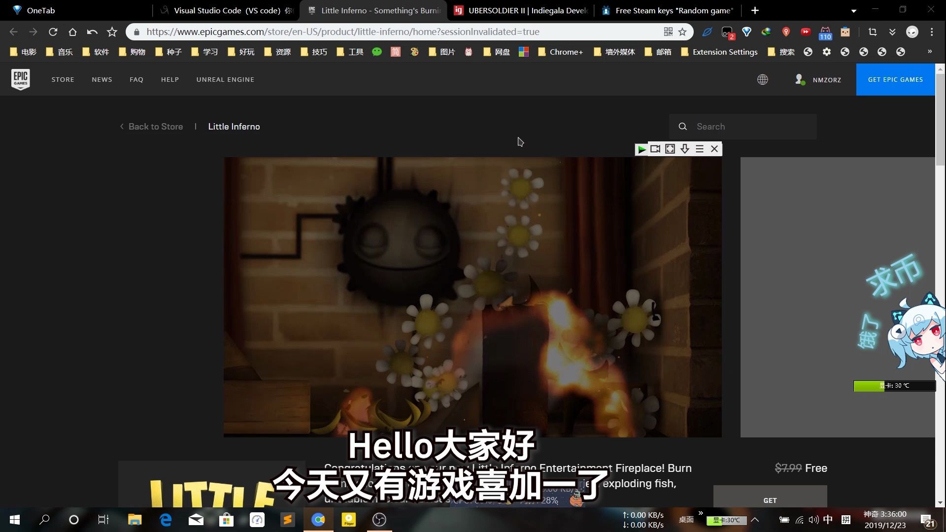
Task: Open the video toolbar hamburger menu
Action: (x=700, y=149)
